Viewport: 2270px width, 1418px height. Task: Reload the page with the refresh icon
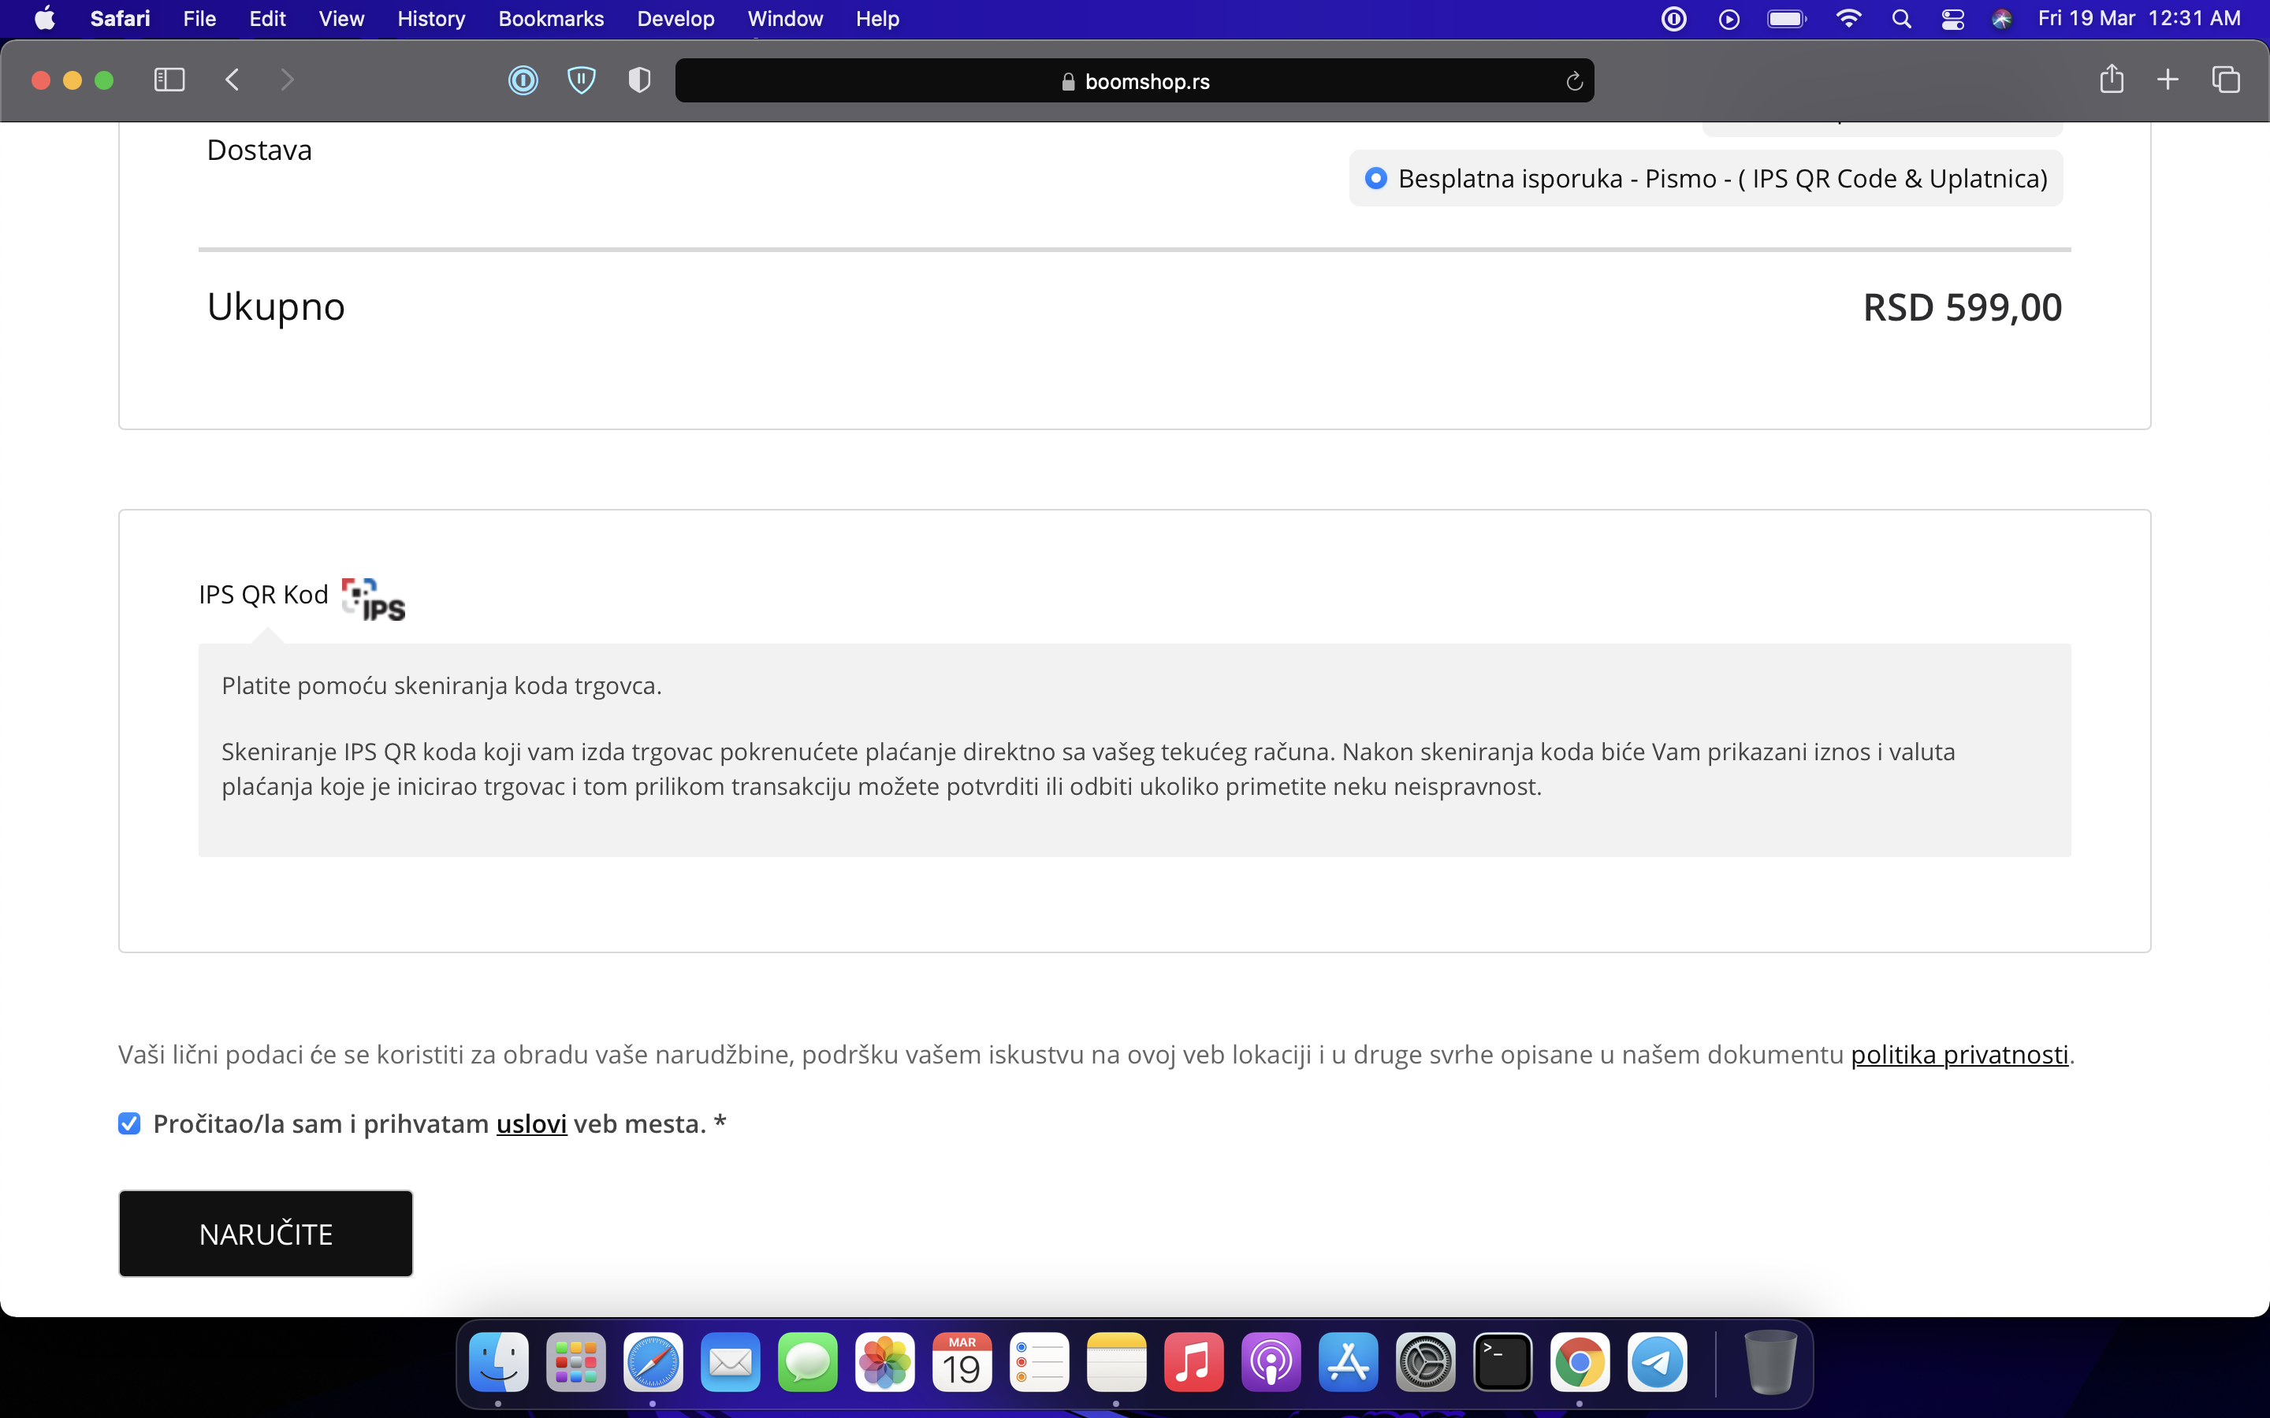click(x=1574, y=82)
